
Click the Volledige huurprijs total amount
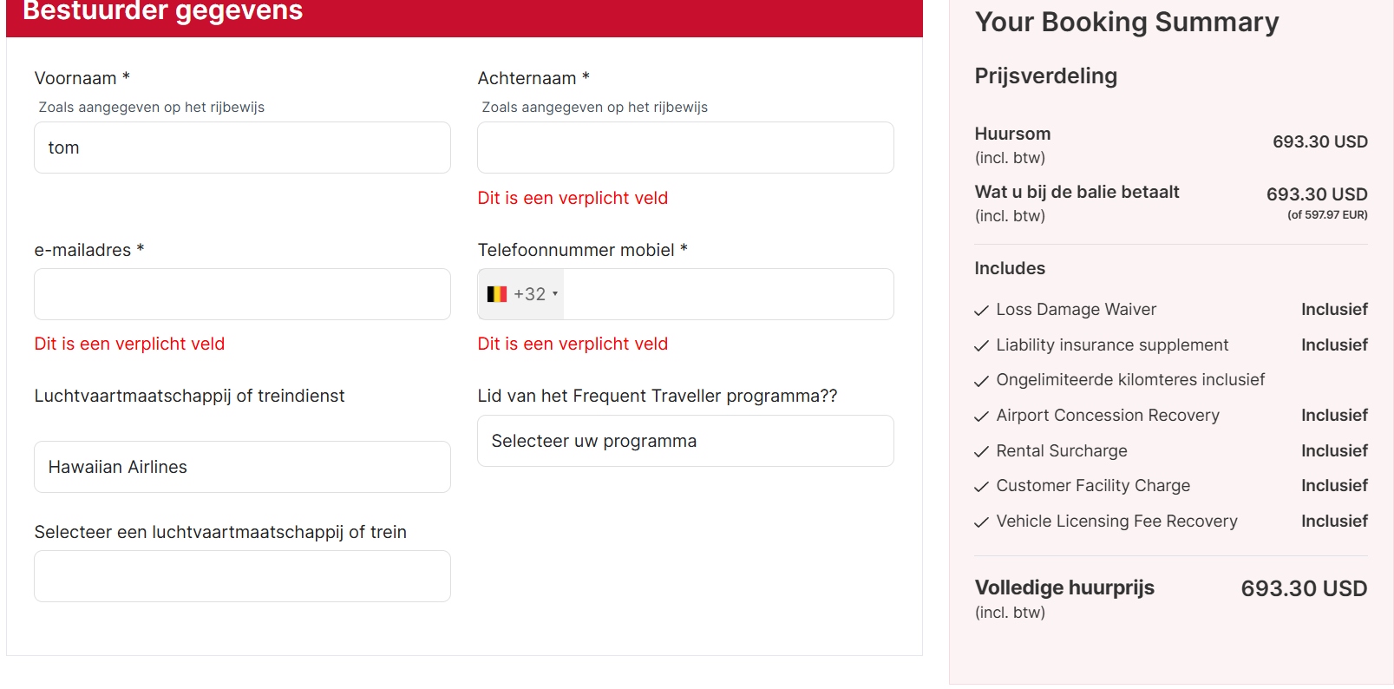click(1303, 588)
